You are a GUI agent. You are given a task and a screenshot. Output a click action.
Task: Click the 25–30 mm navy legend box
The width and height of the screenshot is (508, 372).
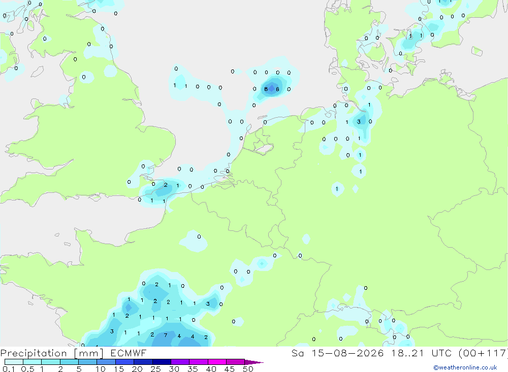pyautogui.click(x=162, y=362)
